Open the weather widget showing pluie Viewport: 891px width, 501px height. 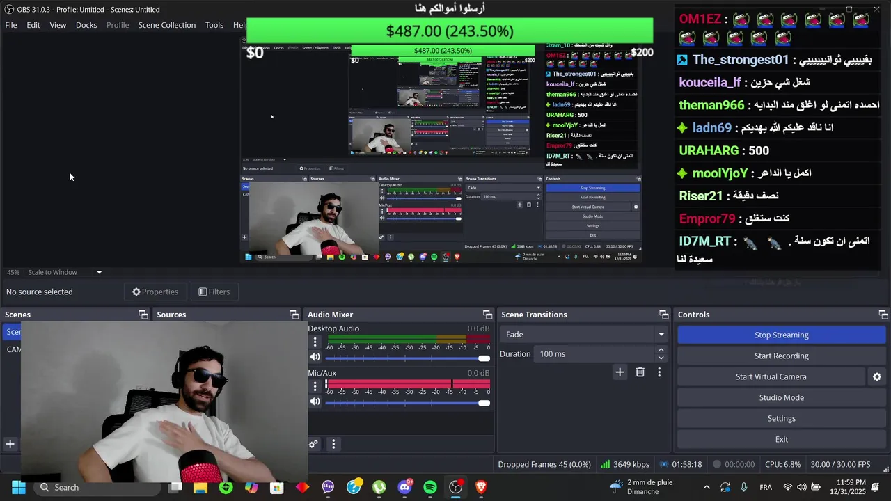point(640,487)
